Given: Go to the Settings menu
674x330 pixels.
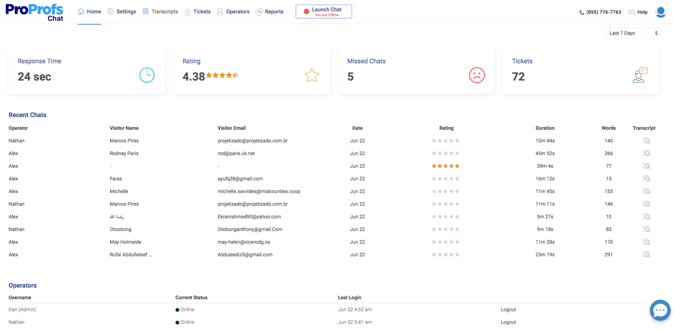Looking at the screenshot, I should (x=122, y=11).
